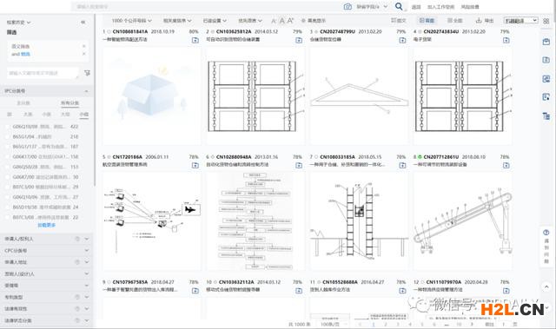The width and height of the screenshot is (556, 329).
Task: Click add-to-folder icon for CN108681841A
Action: (195, 40)
